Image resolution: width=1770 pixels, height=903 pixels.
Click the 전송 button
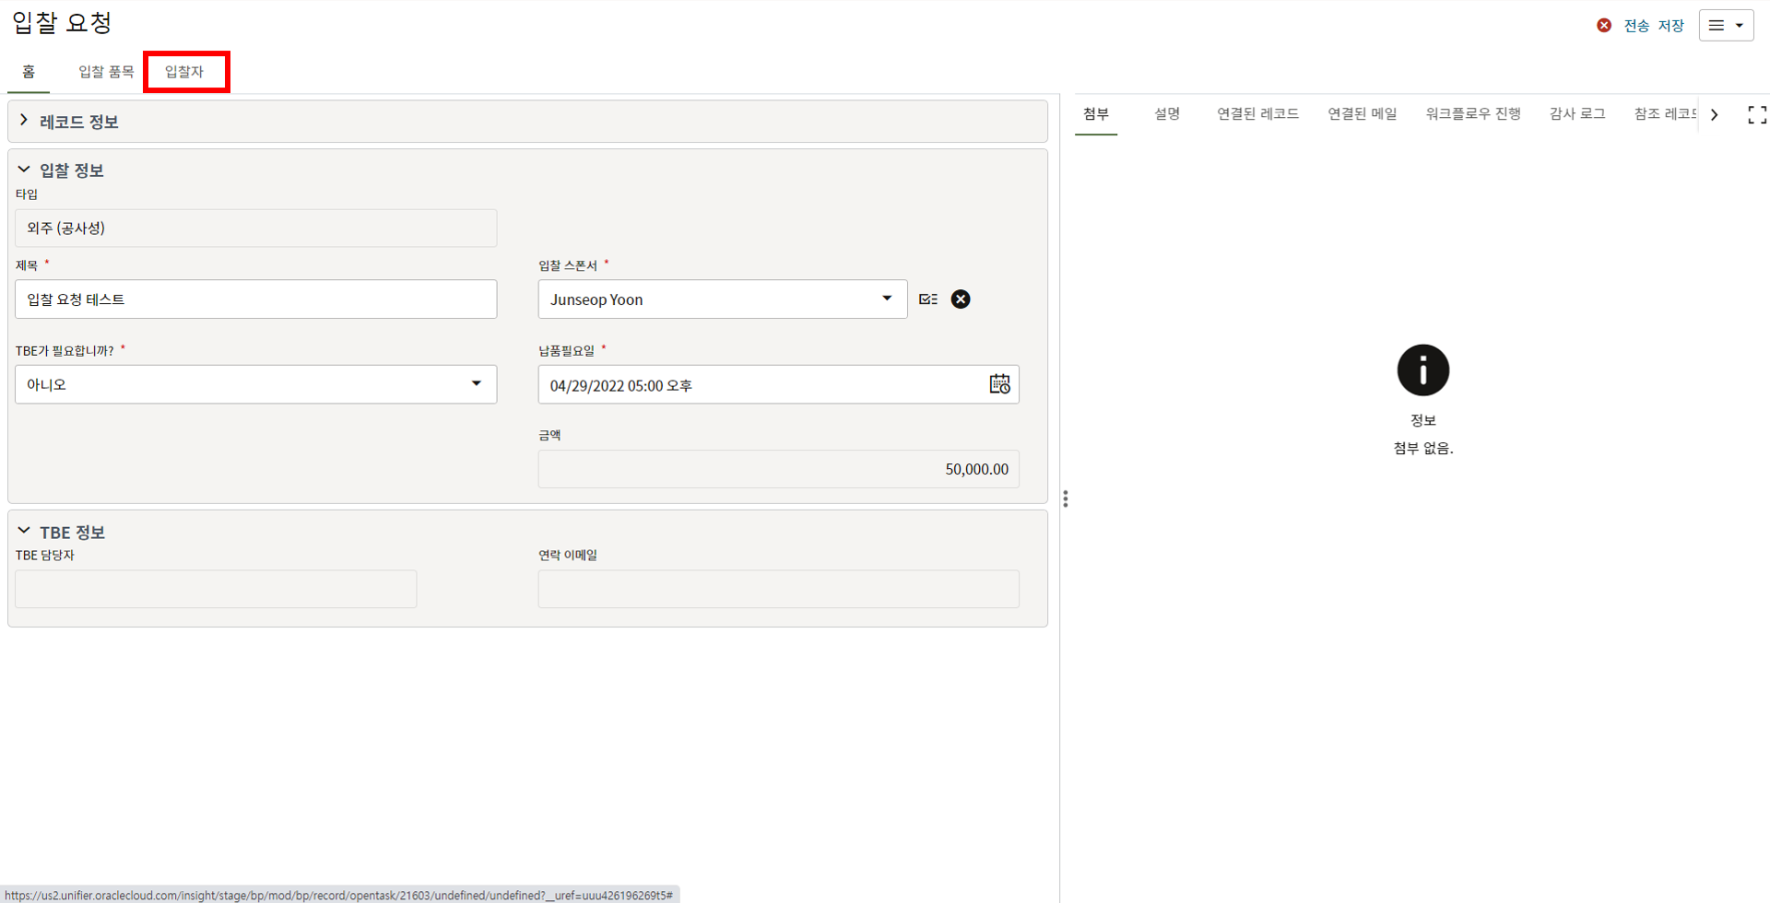coord(1636,26)
